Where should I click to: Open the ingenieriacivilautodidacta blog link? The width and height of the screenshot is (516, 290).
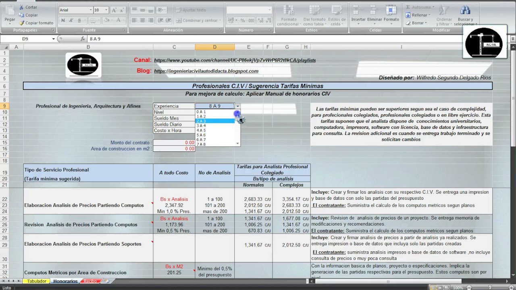tap(206, 71)
